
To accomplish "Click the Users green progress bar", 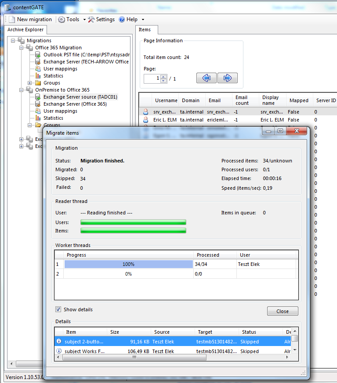I will coord(133,222).
